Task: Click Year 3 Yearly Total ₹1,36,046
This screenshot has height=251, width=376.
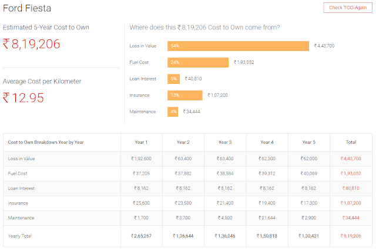Action: [x=225, y=236]
